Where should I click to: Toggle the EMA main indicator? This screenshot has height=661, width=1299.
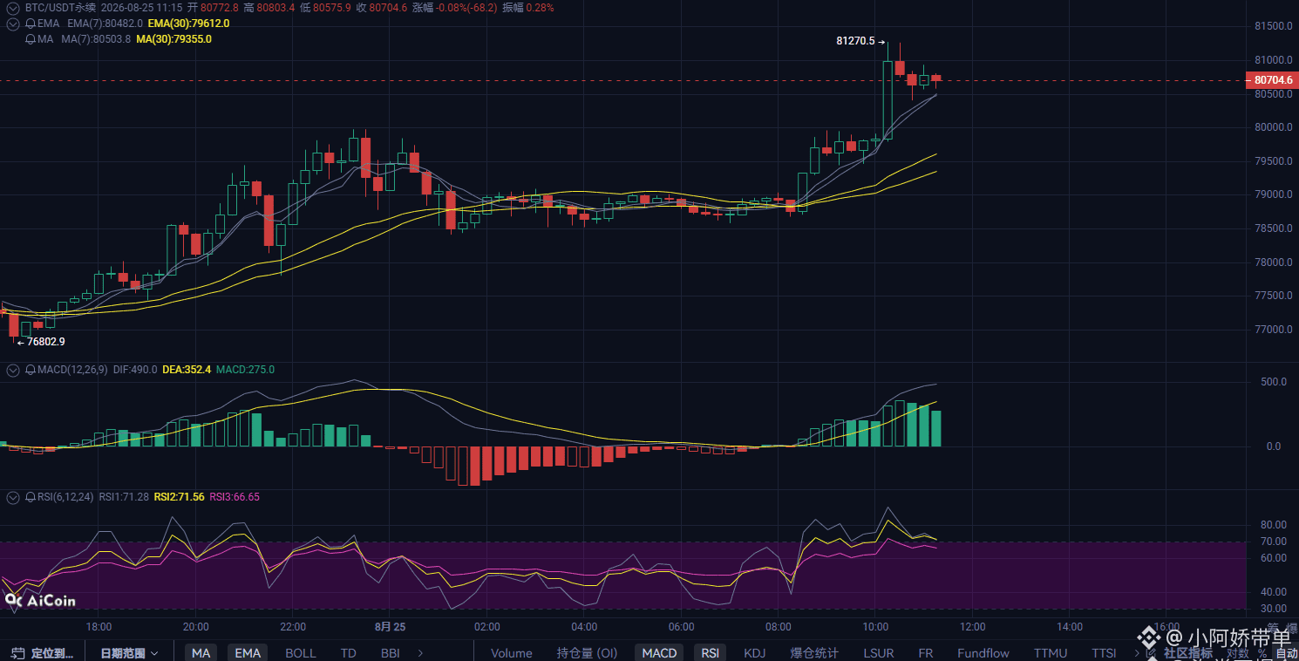tap(248, 652)
